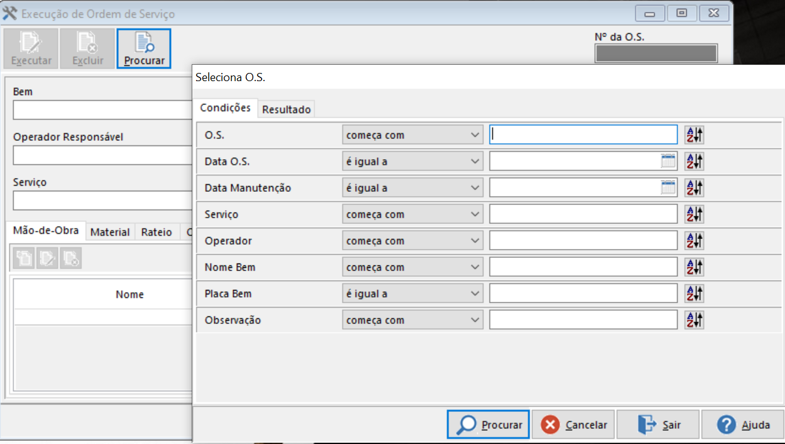Switch to the Resultado tab
The image size is (785, 444).
[x=287, y=109]
